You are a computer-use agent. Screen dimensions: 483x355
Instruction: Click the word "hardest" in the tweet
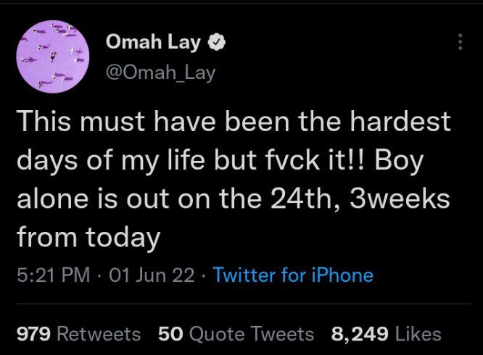(x=400, y=122)
